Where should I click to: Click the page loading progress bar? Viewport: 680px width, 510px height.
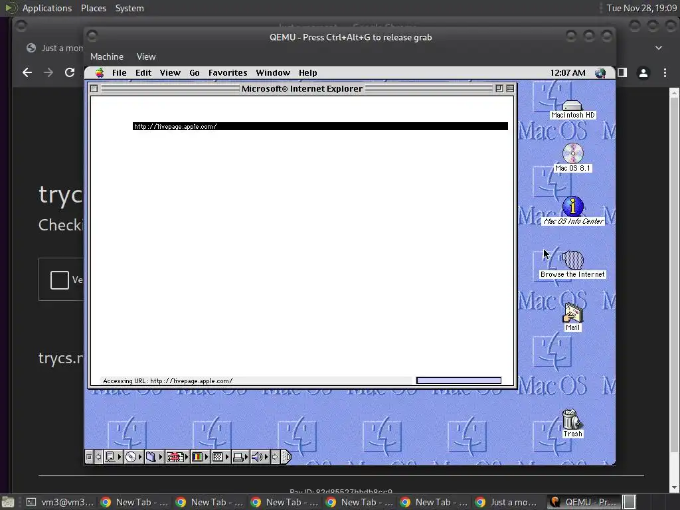(458, 381)
